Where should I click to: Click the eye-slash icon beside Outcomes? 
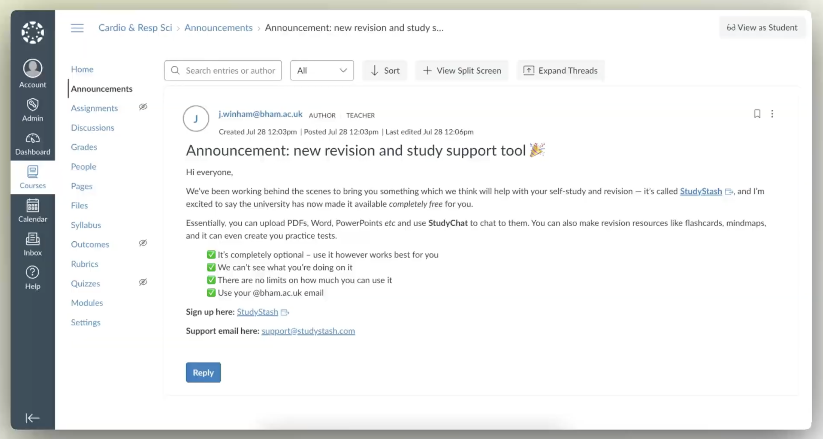coord(143,243)
